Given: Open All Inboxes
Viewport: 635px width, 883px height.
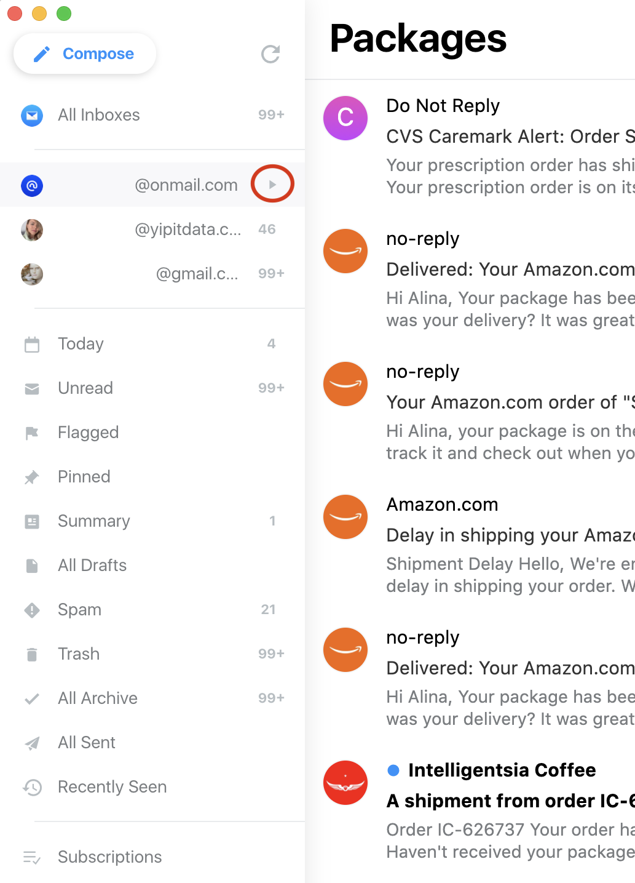Looking at the screenshot, I should click(99, 115).
